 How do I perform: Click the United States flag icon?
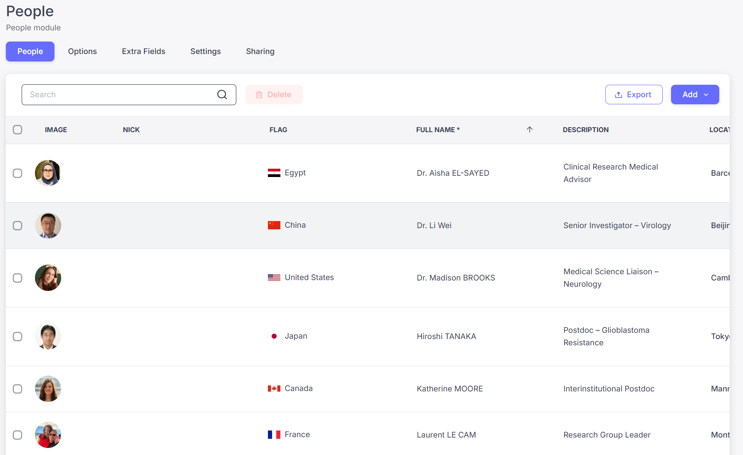click(x=274, y=278)
